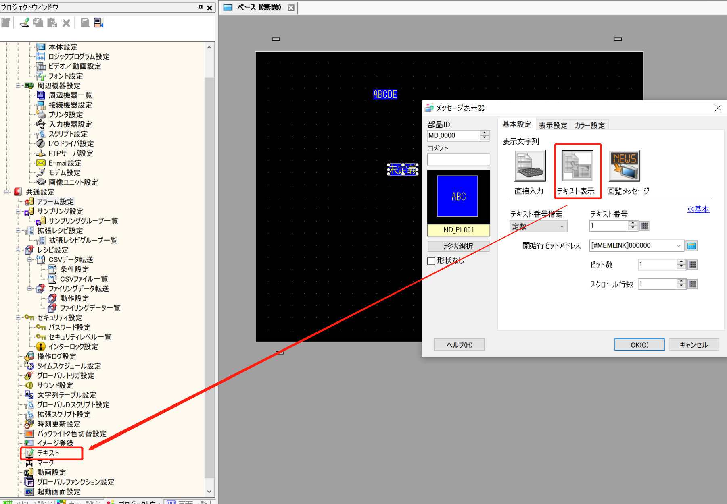727x504 pixels.
Task: Collapse the 周辺機器設定 tree node
Action: pyautogui.click(x=18, y=86)
